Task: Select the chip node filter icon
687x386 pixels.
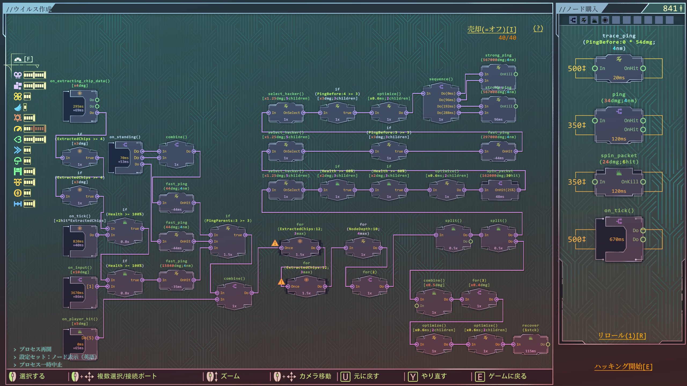Action: 605,20
